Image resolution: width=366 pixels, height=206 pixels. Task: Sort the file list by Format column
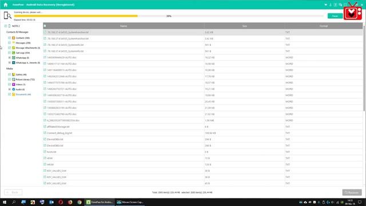click(324, 26)
